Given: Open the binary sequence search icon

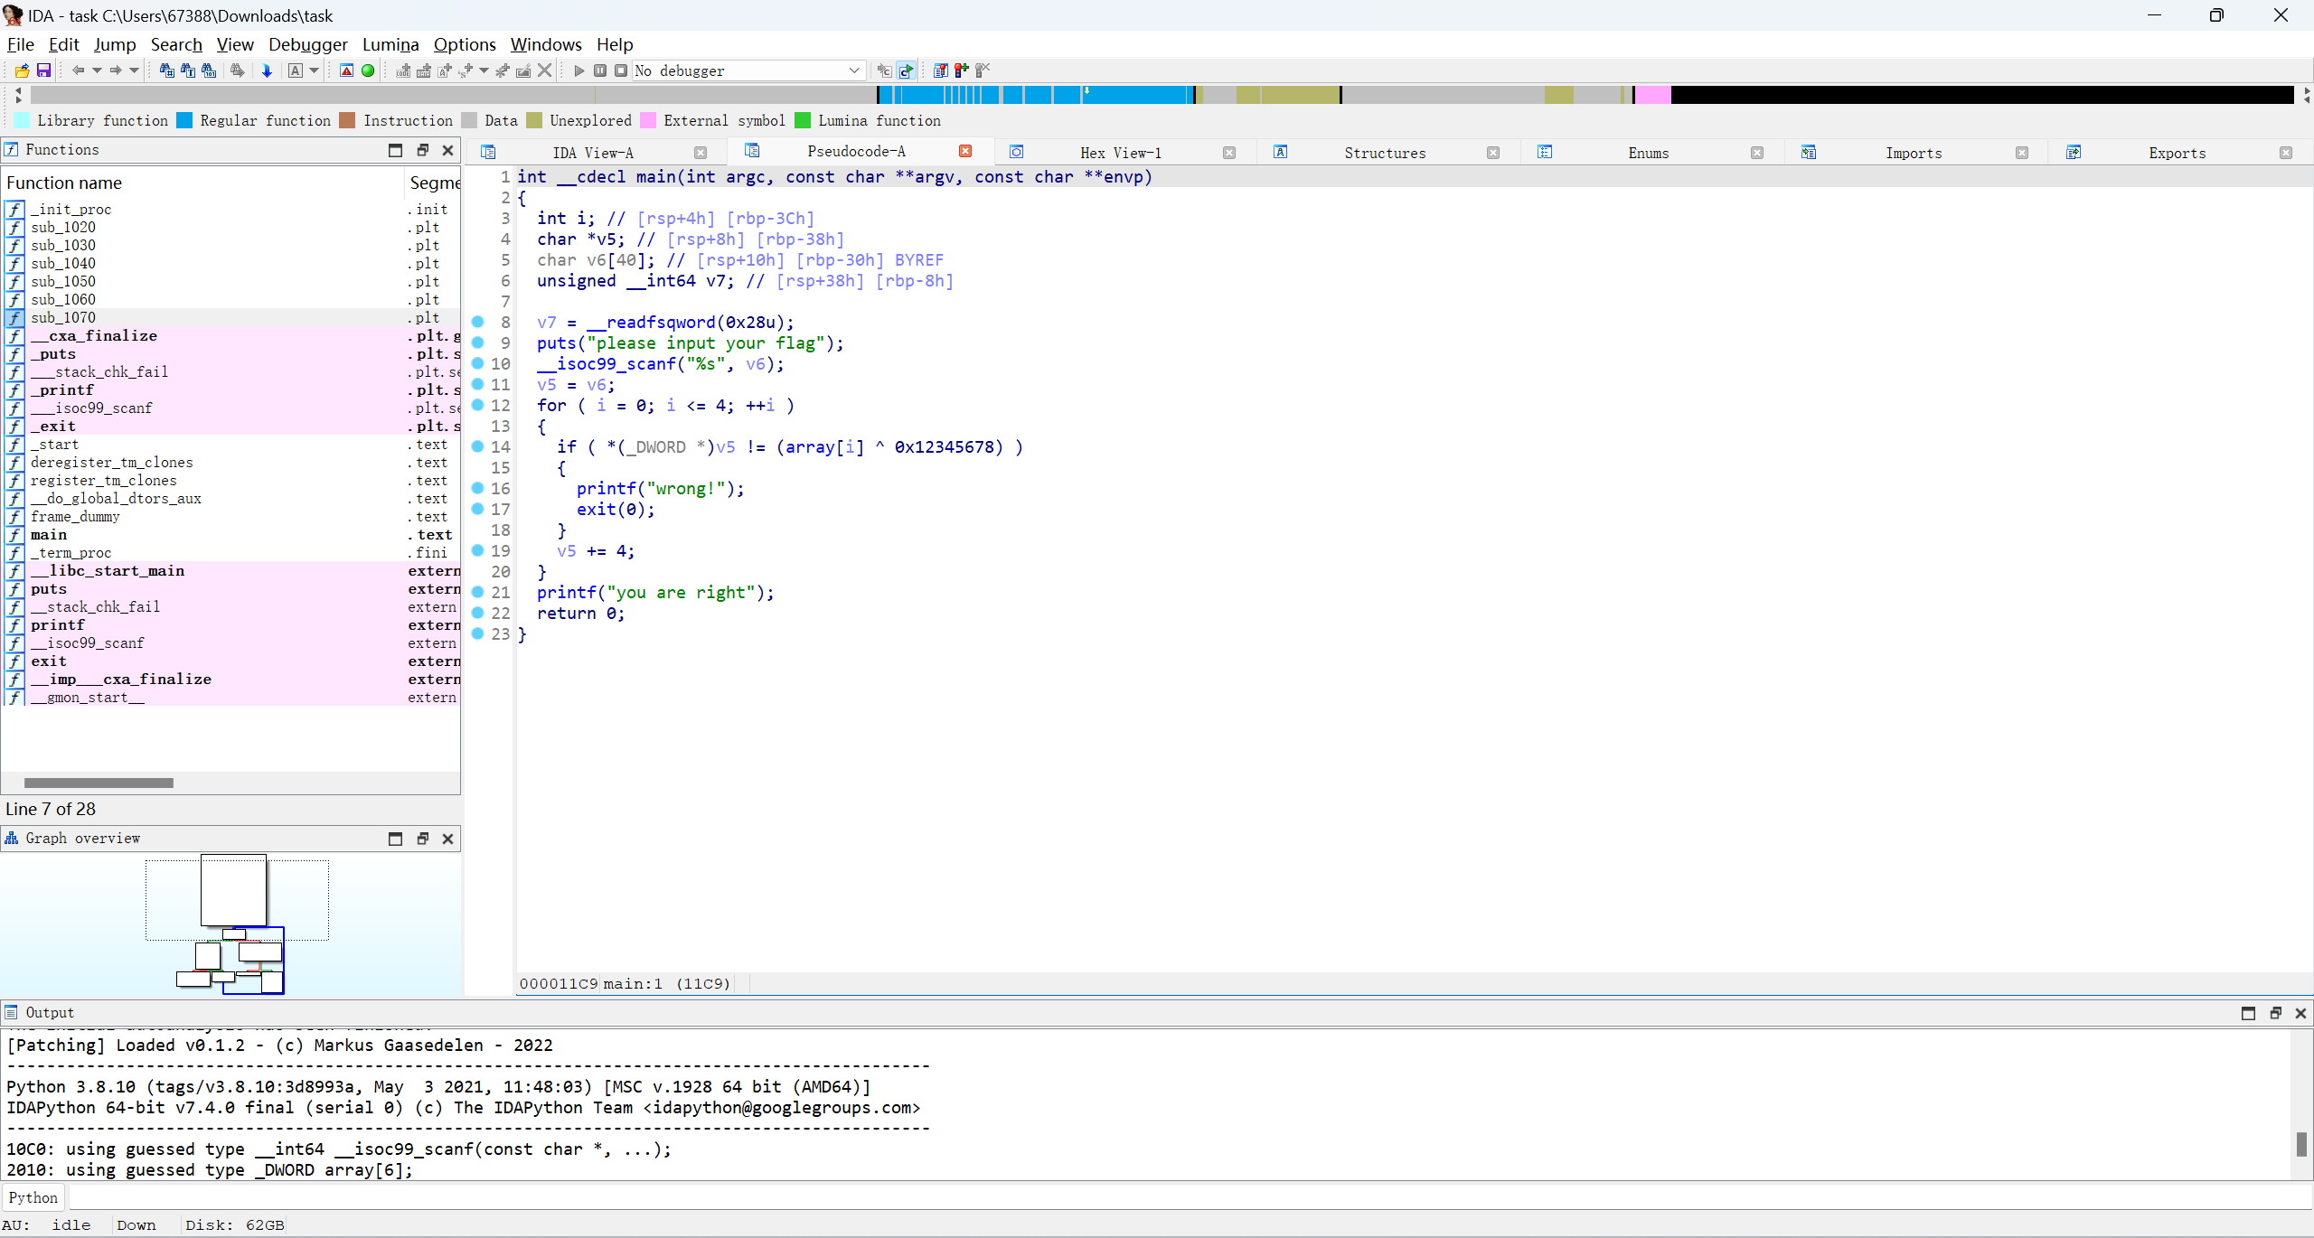Looking at the screenshot, I should point(209,70).
